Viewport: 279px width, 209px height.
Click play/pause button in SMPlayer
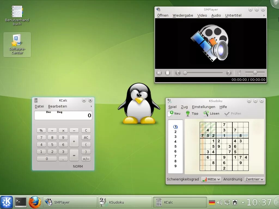[x=159, y=73]
